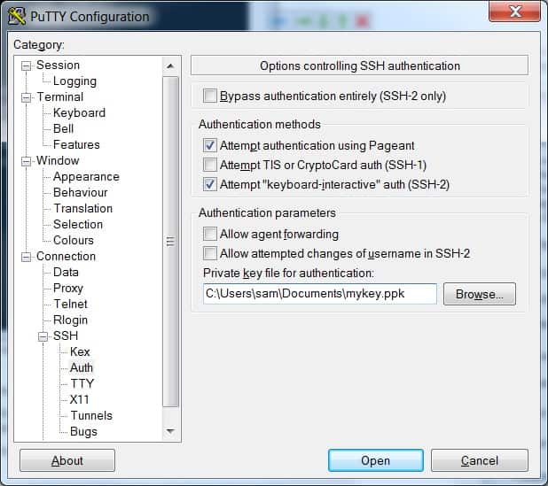Collapse the Terminal tree node
Image resolution: width=548 pixels, height=486 pixels.
tap(26, 97)
